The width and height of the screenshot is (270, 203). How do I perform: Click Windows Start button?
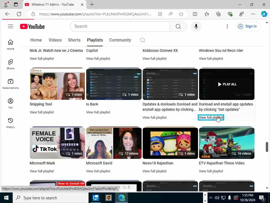pos(6,198)
